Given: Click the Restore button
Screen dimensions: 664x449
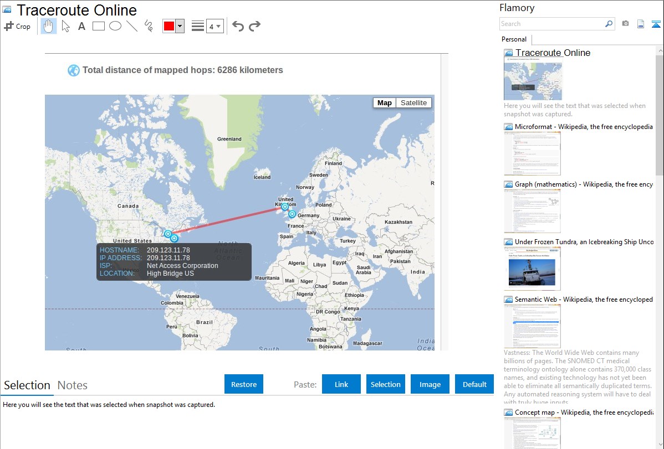Looking at the screenshot, I should pyautogui.click(x=244, y=384).
